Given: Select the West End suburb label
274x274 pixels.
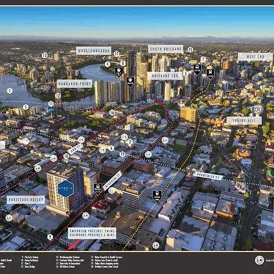Looking at the screenshot, I should click(255, 57).
